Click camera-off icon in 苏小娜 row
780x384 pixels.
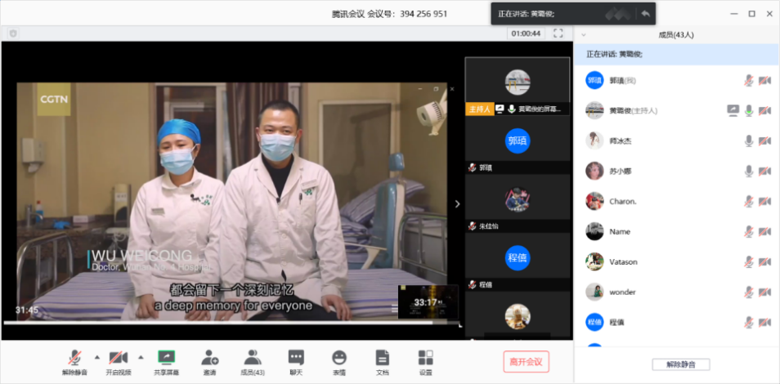(x=764, y=172)
